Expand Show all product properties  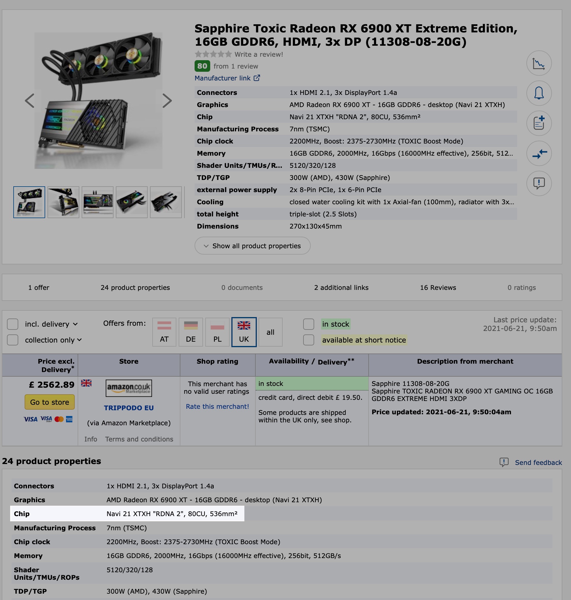tap(252, 246)
